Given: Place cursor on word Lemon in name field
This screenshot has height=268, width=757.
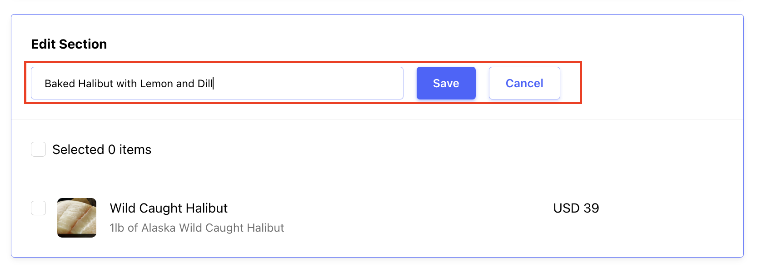Looking at the screenshot, I should (156, 84).
